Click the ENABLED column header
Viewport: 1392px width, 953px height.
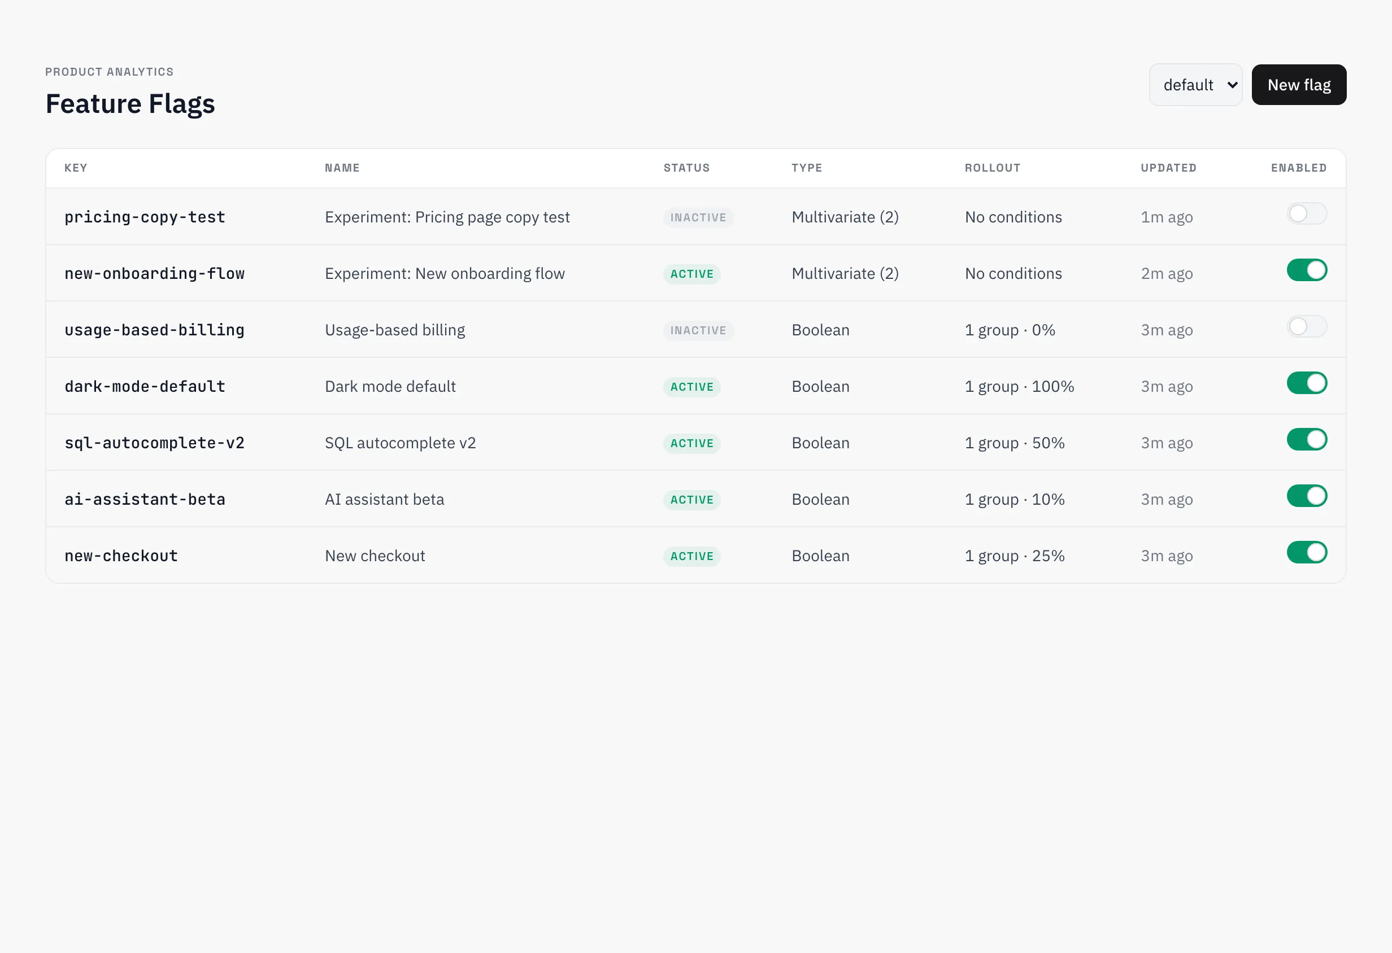1299,168
